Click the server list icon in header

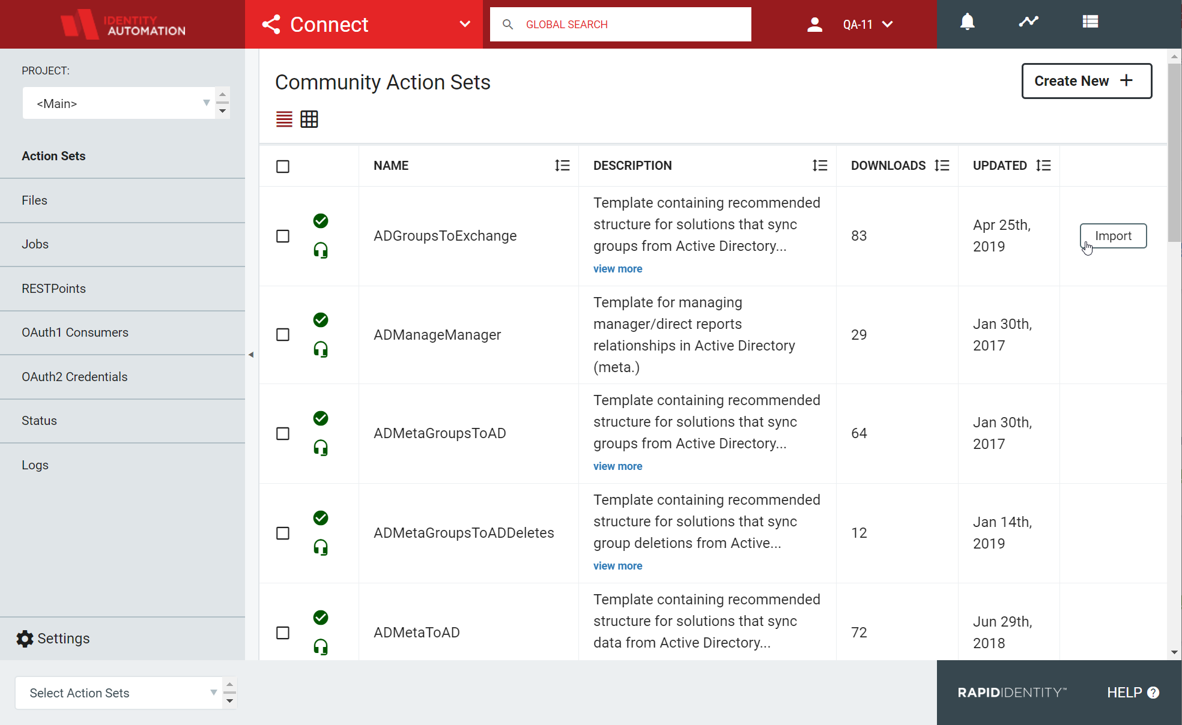pos(1090,22)
